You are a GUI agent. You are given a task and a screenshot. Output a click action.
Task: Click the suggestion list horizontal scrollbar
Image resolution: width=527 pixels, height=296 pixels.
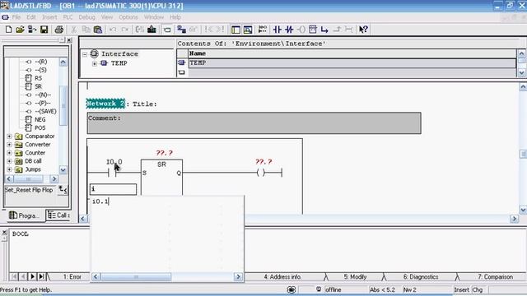[166, 277]
